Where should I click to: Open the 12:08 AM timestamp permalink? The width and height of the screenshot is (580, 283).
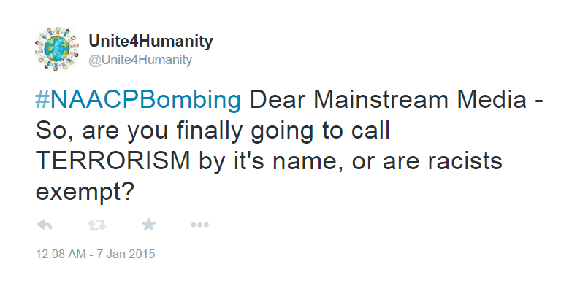[x=59, y=254]
